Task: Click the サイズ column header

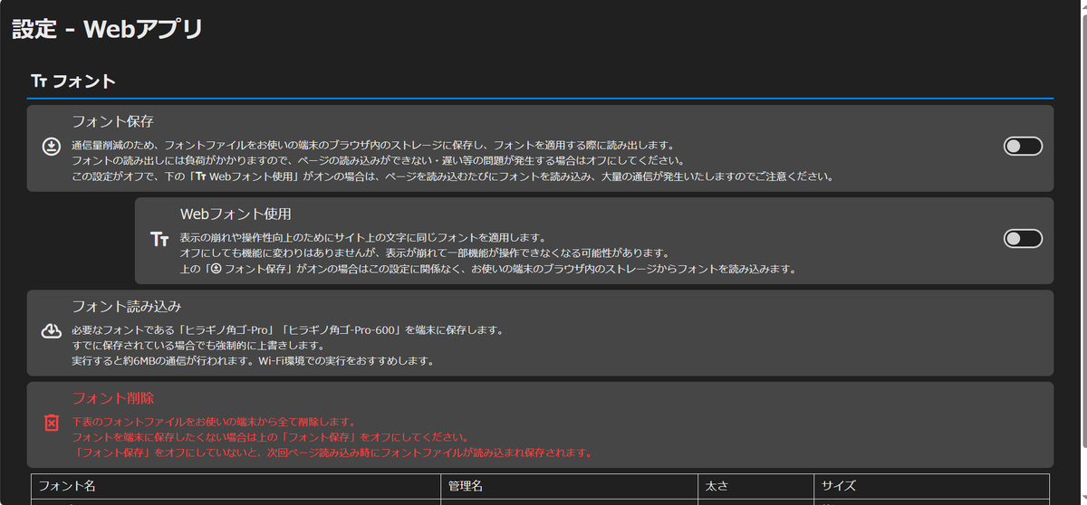Action: 931,486
